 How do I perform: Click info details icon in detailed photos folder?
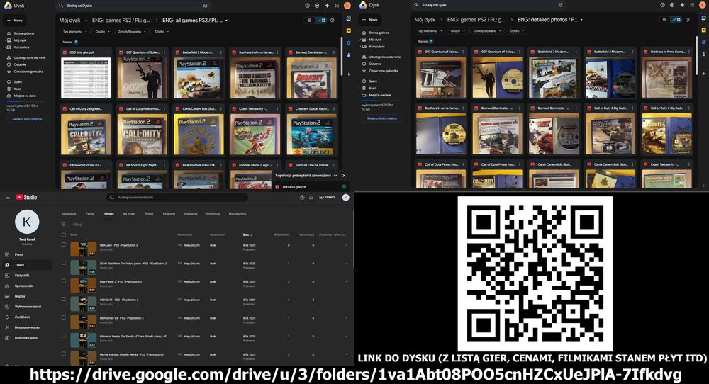click(x=687, y=20)
